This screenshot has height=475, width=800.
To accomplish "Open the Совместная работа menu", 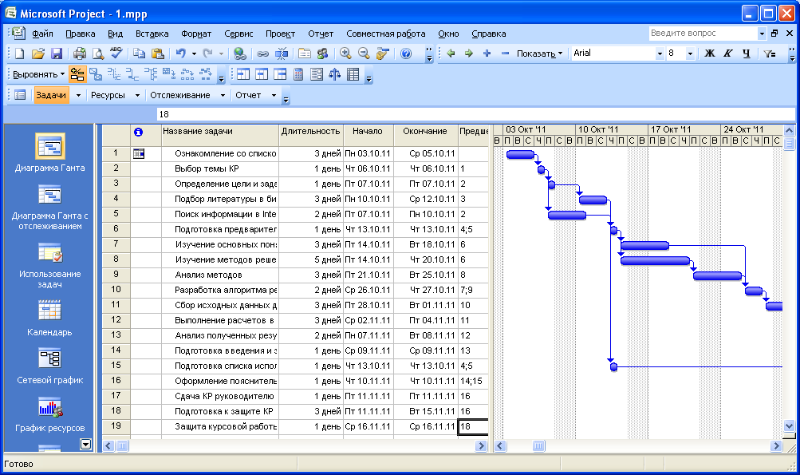I will click(x=386, y=34).
